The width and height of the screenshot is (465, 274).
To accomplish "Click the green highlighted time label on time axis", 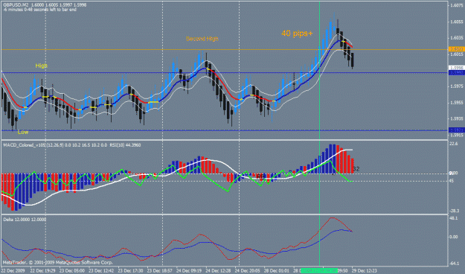I will pyautogui.click(x=318, y=271).
